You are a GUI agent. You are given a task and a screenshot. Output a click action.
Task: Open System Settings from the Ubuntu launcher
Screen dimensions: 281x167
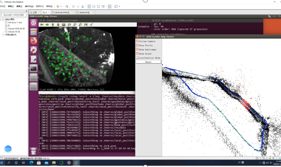click(x=33, y=50)
